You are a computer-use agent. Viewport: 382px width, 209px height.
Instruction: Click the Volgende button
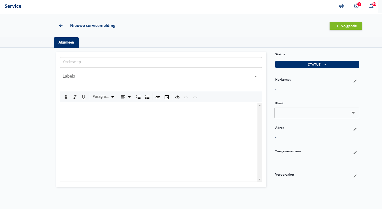346,26
